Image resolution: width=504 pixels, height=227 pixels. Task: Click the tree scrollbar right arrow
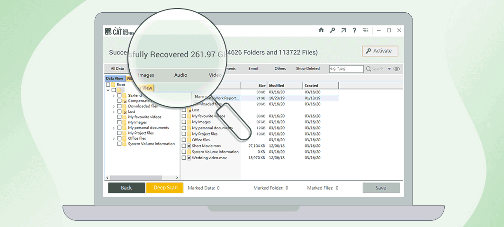click(x=177, y=178)
